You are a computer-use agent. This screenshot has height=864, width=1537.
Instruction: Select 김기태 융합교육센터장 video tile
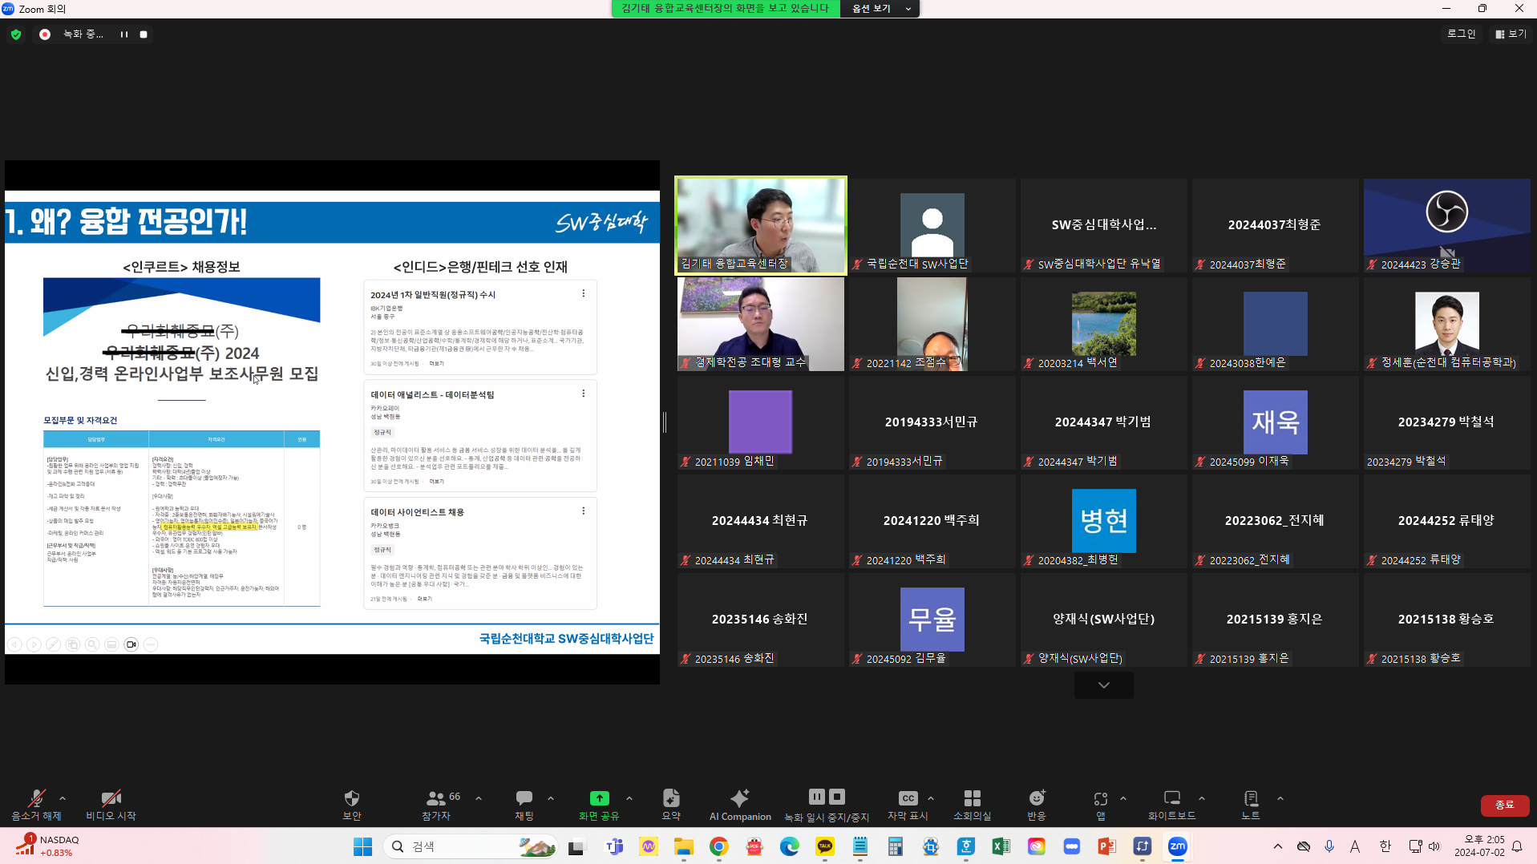pos(761,225)
